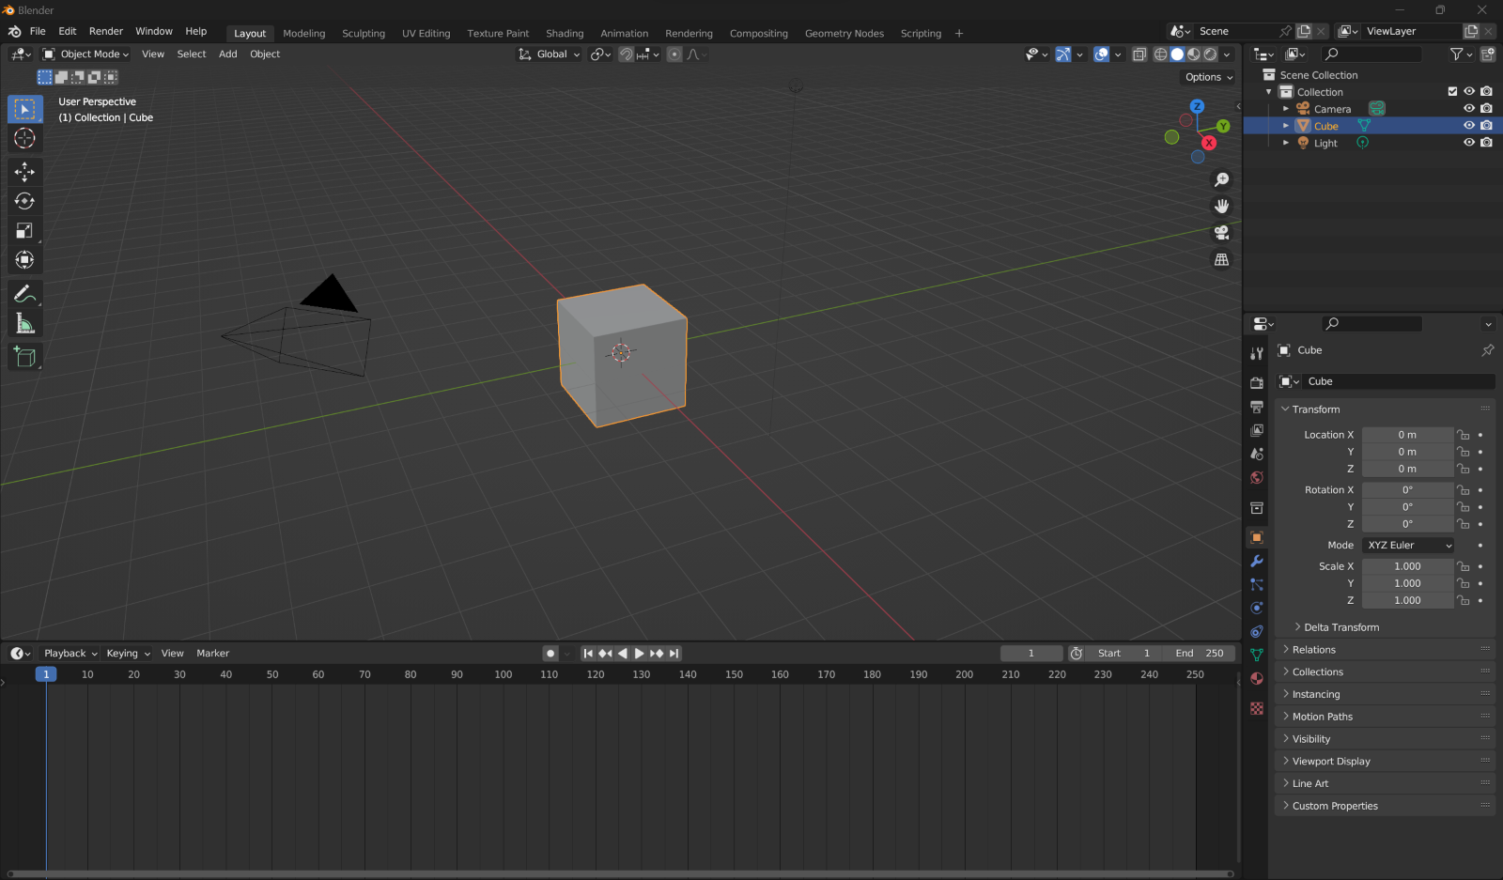Image resolution: width=1503 pixels, height=880 pixels.
Task: Open Modifier properties with the wrench icon
Action: tap(1256, 562)
